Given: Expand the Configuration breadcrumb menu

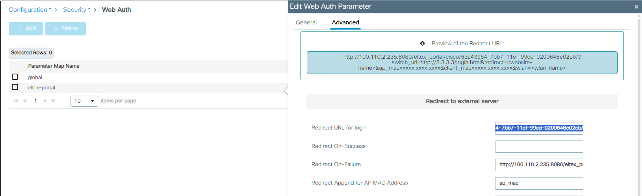Looking at the screenshot, I should coord(30,9).
